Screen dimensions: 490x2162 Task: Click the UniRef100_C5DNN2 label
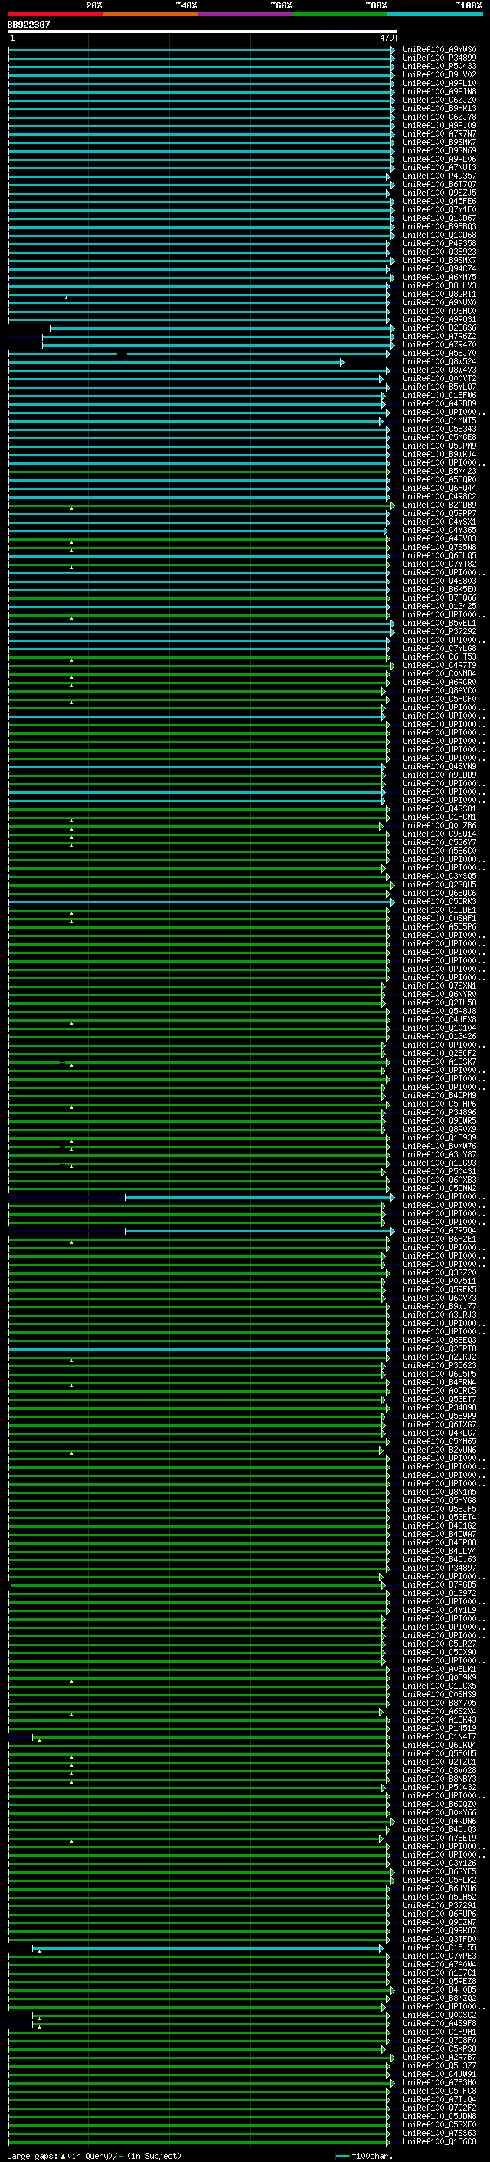click(x=439, y=1189)
